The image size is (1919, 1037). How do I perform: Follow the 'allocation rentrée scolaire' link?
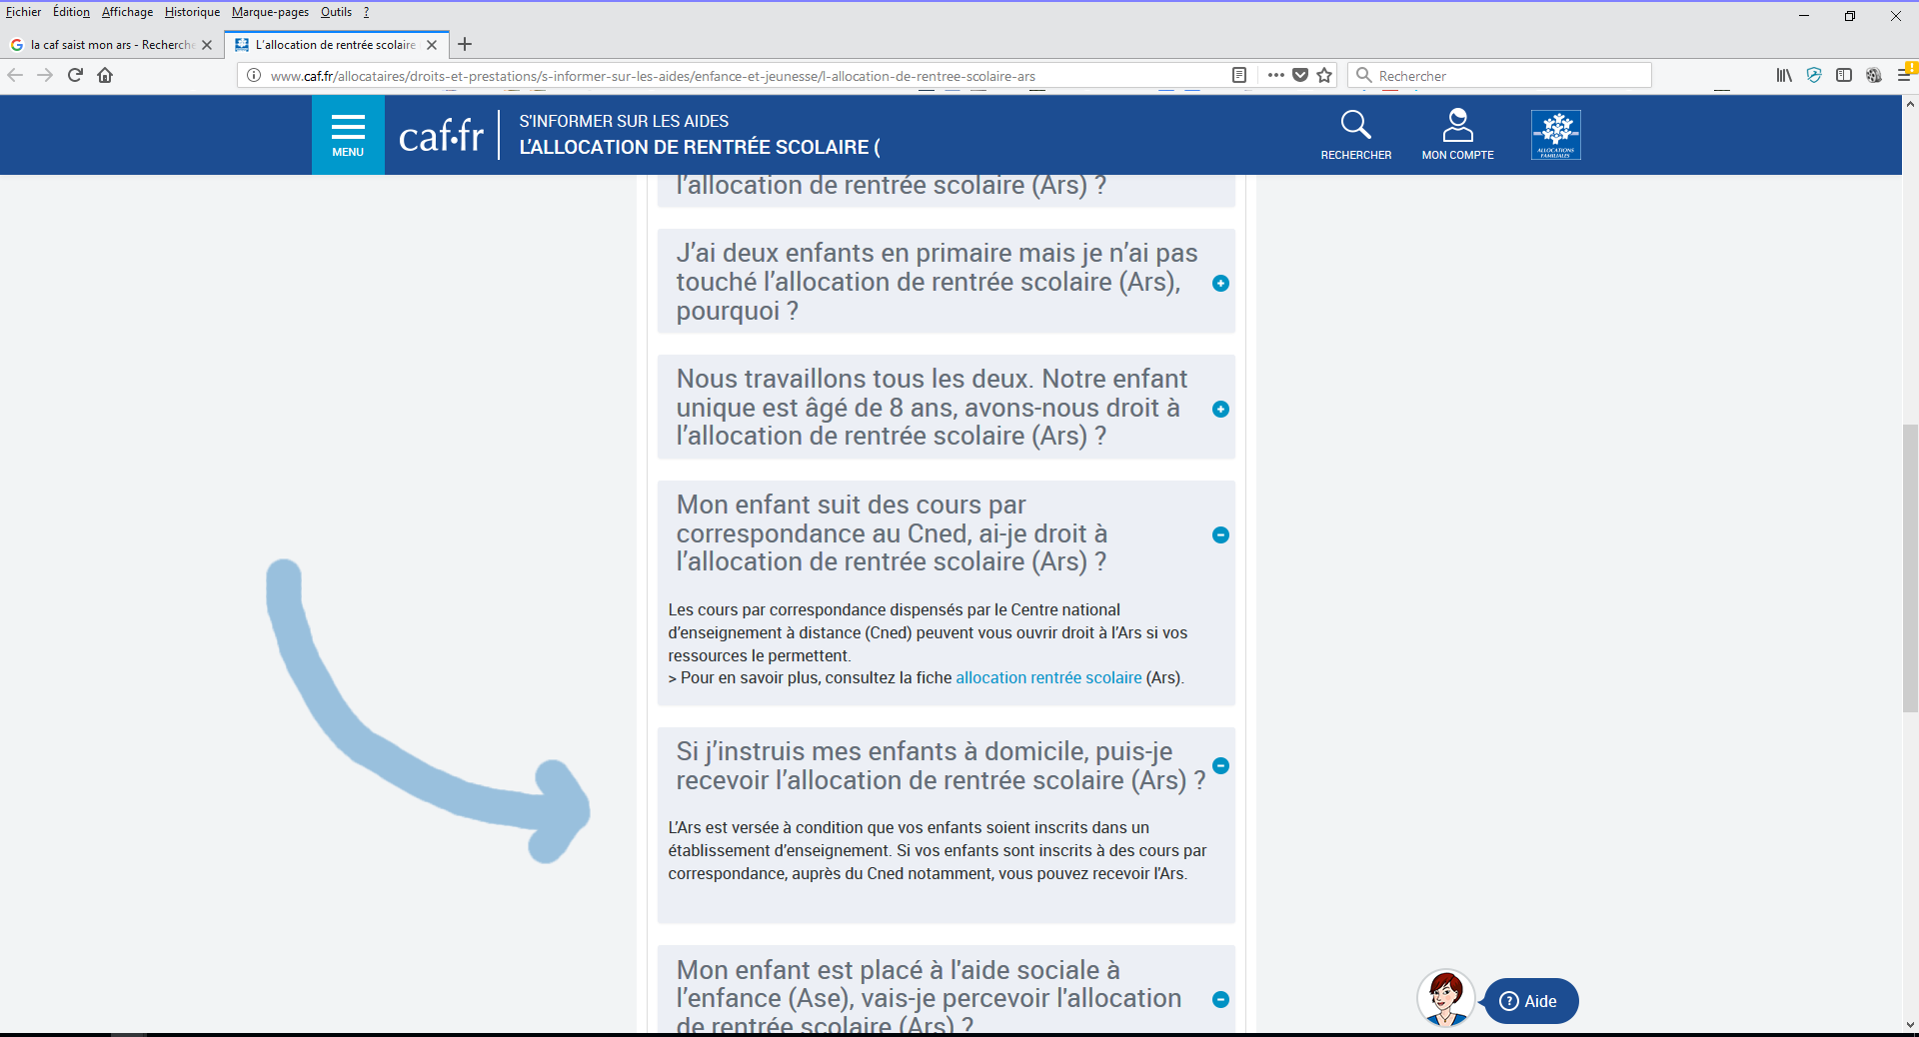click(1047, 677)
